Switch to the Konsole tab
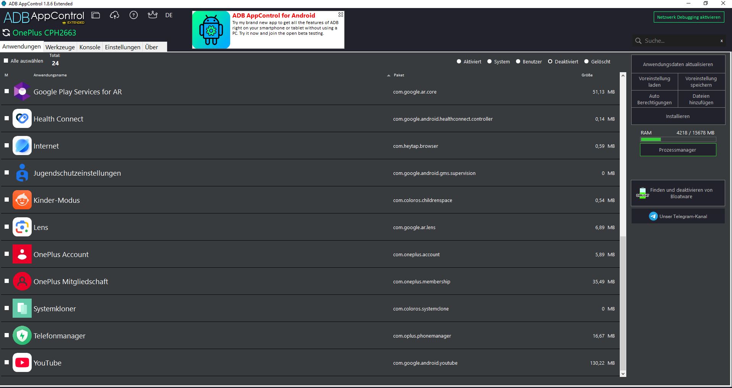The image size is (732, 388). pos(90,47)
